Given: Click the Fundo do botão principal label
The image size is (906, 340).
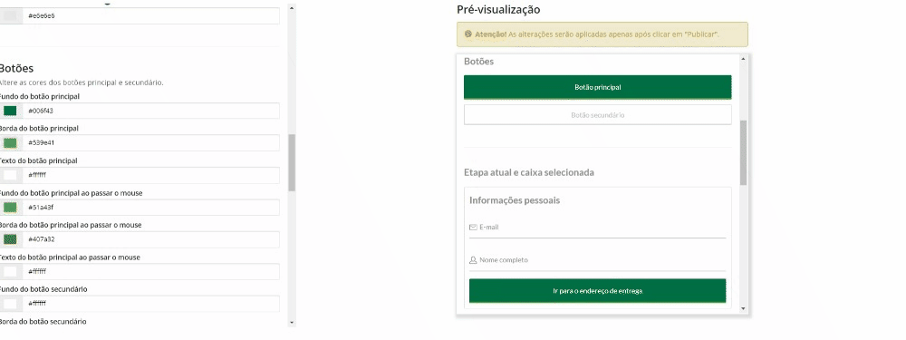Looking at the screenshot, I should coord(39,97).
